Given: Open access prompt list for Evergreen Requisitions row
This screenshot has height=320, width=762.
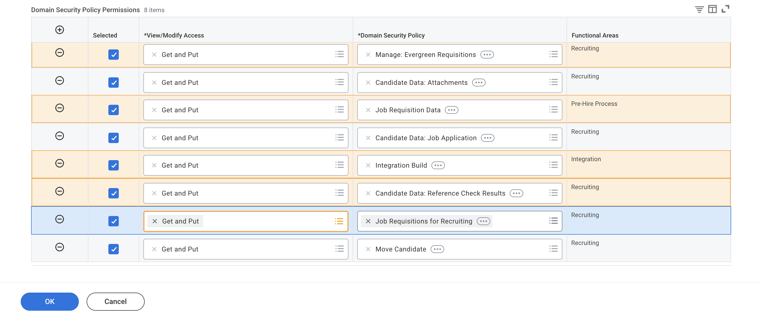Looking at the screenshot, I should pyautogui.click(x=339, y=55).
